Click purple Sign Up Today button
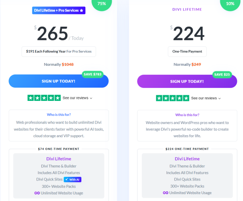 click(x=187, y=82)
